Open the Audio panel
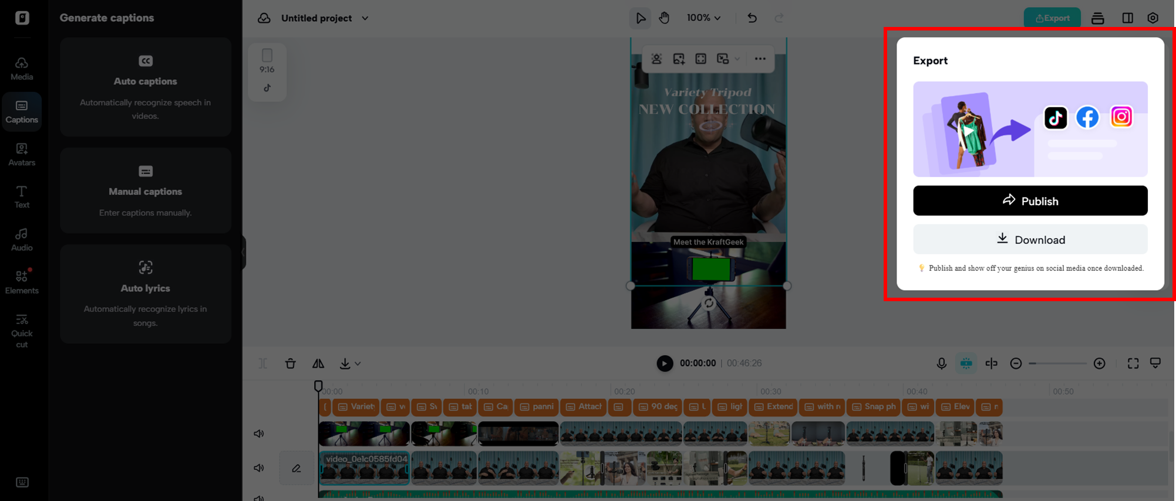The image size is (1176, 501). [22, 240]
